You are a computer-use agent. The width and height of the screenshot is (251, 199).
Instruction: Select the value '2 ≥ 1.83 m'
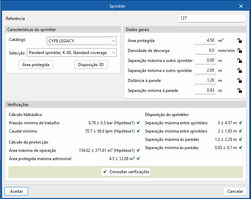pyautogui.click(x=227, y=131)
